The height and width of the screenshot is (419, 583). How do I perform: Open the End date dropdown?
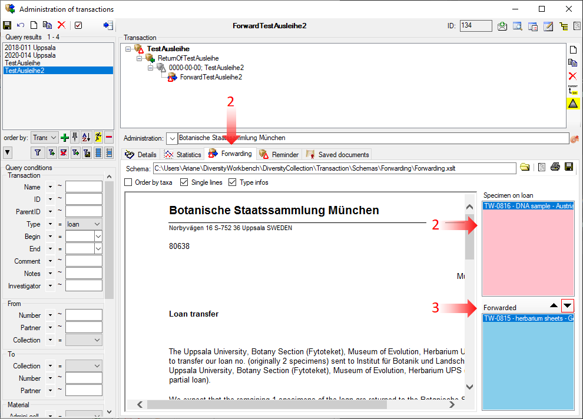click(x=98, y=248)
